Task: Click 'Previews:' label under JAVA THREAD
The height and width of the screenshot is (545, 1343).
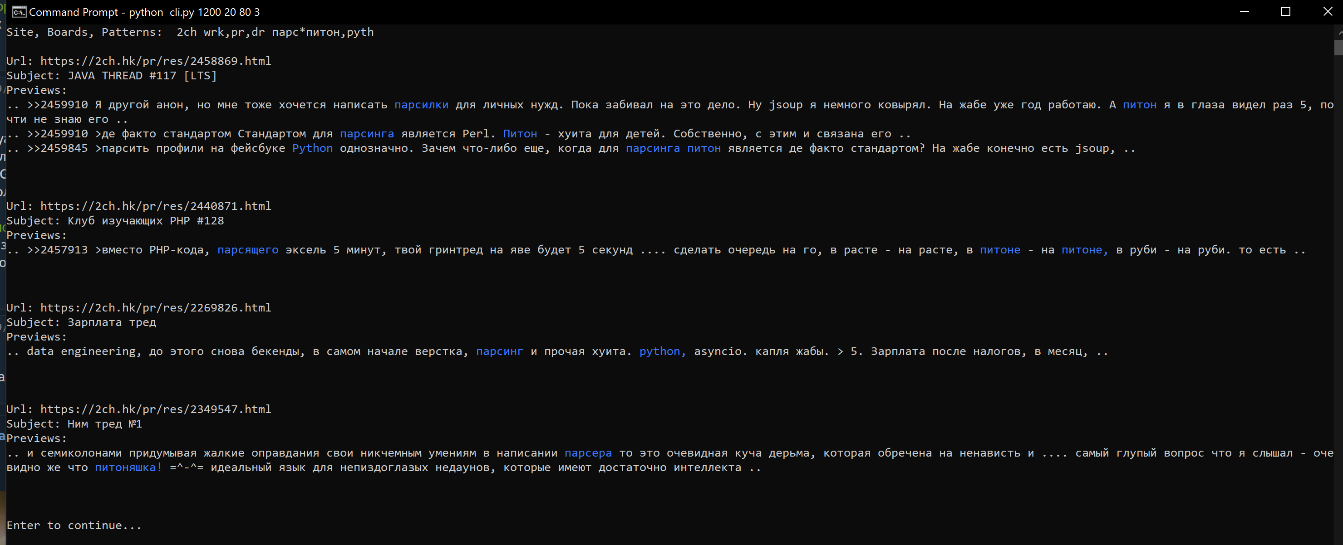Action: coord(37,90)
